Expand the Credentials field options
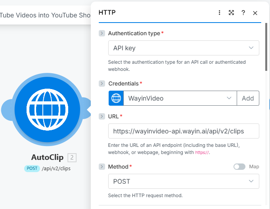 [102, 84]
